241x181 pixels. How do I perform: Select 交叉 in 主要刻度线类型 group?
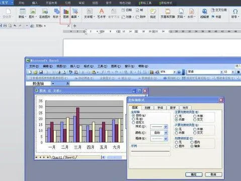click(x=195, y=120)
